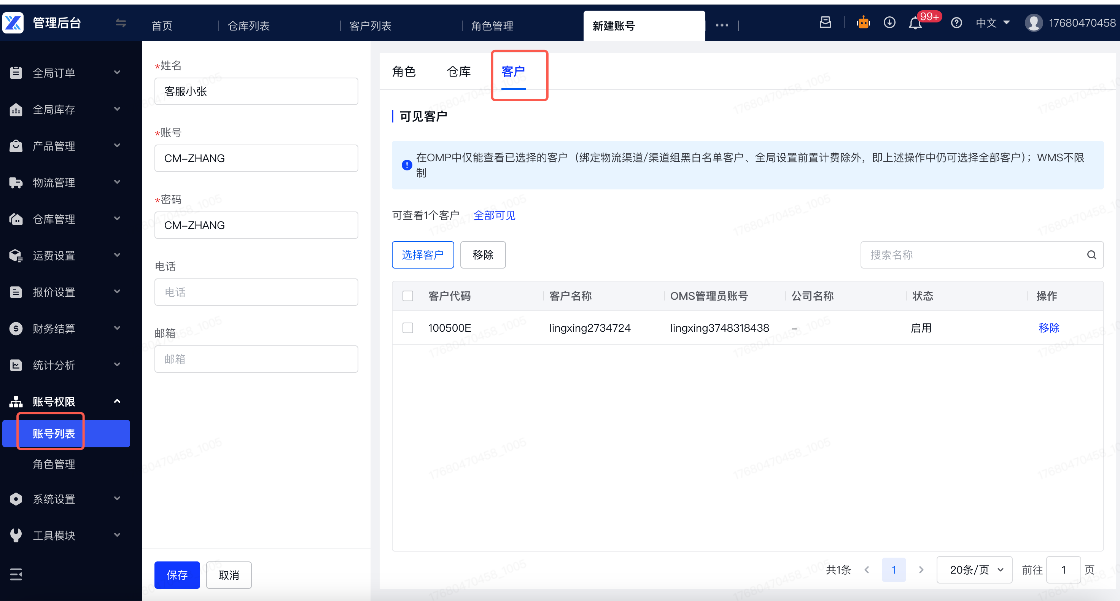1120x601 pixels.
Task: Toggle sidebar with the swap arrows icon
Action: coord(121,23)
